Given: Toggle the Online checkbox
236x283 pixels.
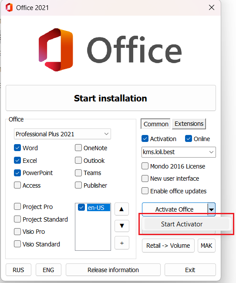Looking at the screenshot, I should pyautogui.click(x=189, y=138).
